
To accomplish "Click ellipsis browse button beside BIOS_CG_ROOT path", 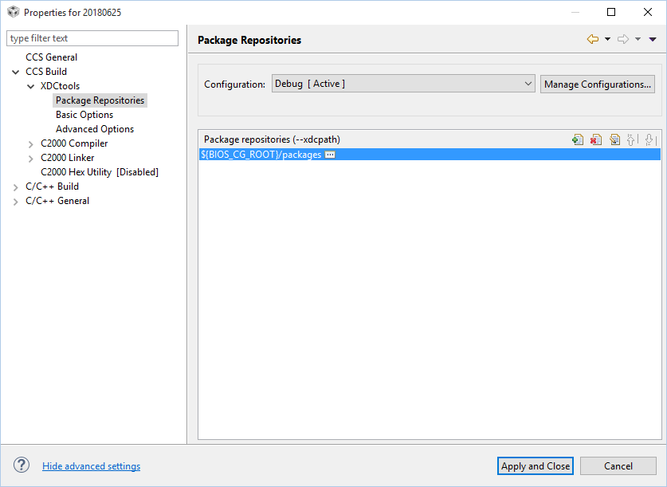I will pos(330,155).
